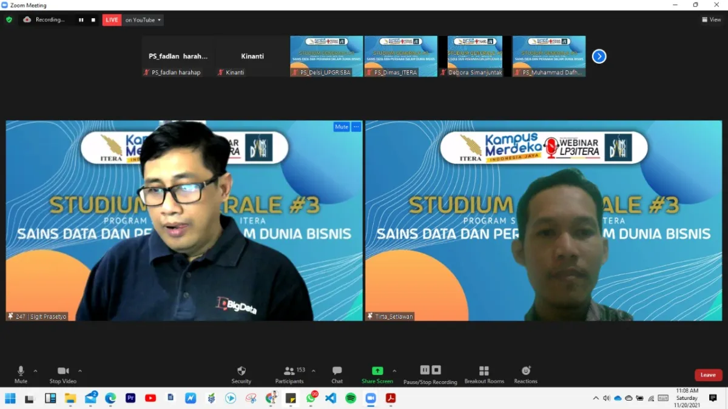Mute your microphone
This screenshot has height=409, width=728.
click(21, 373)
